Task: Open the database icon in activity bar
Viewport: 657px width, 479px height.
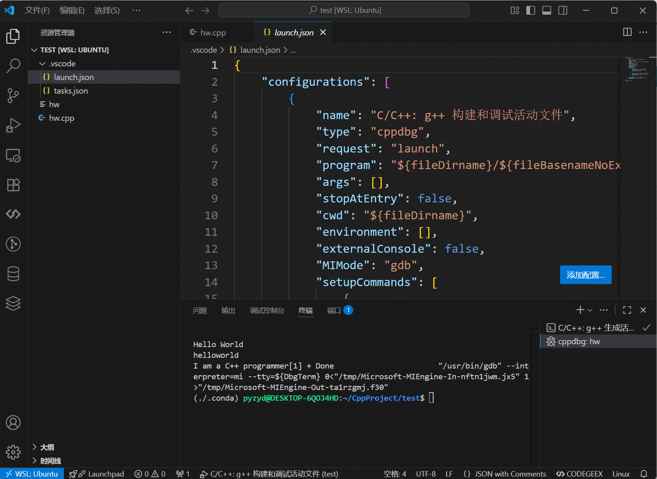Action: pyautogui.click(x=13, y=274)
